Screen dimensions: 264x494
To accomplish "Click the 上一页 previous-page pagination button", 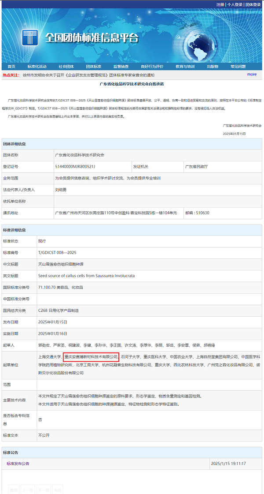I will 29,490.
